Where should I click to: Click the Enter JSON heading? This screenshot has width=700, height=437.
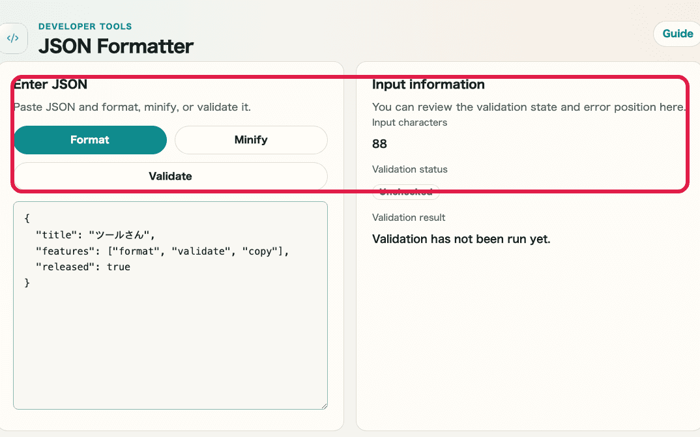point(50,84)
